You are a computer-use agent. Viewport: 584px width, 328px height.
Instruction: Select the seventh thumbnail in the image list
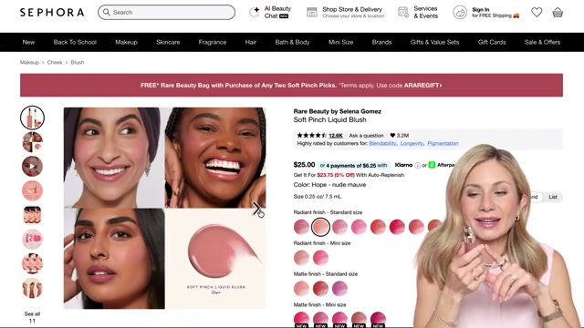32,263
